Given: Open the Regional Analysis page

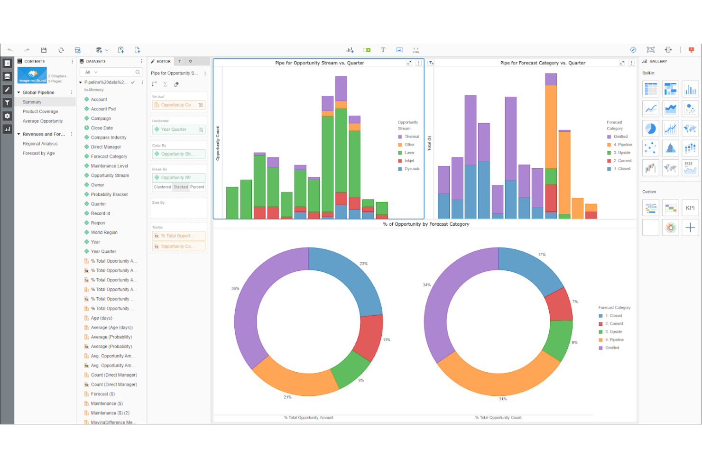Looking at the screenshot, I should (40, 144).
